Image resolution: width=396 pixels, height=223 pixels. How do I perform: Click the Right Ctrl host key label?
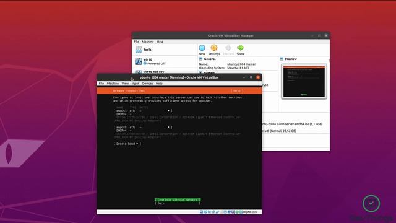250,212
